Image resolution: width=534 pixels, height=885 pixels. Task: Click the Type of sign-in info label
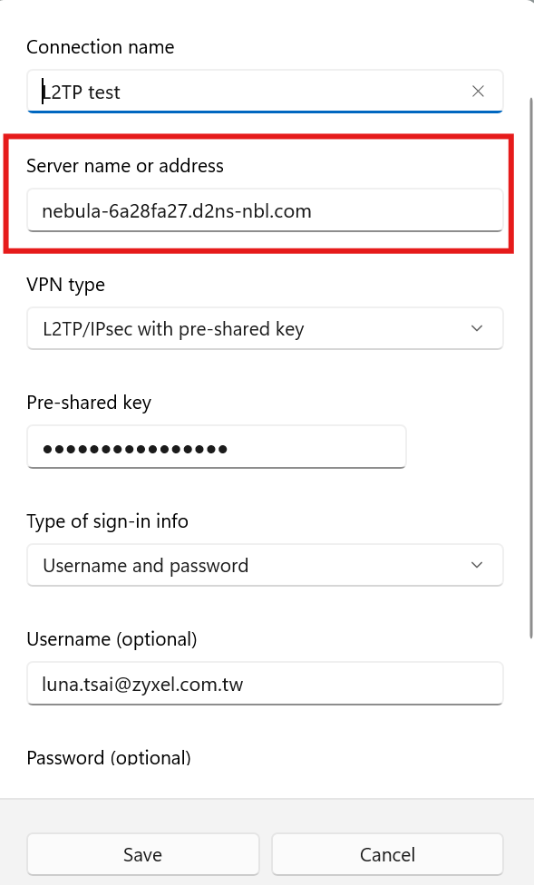coord(107,521)
